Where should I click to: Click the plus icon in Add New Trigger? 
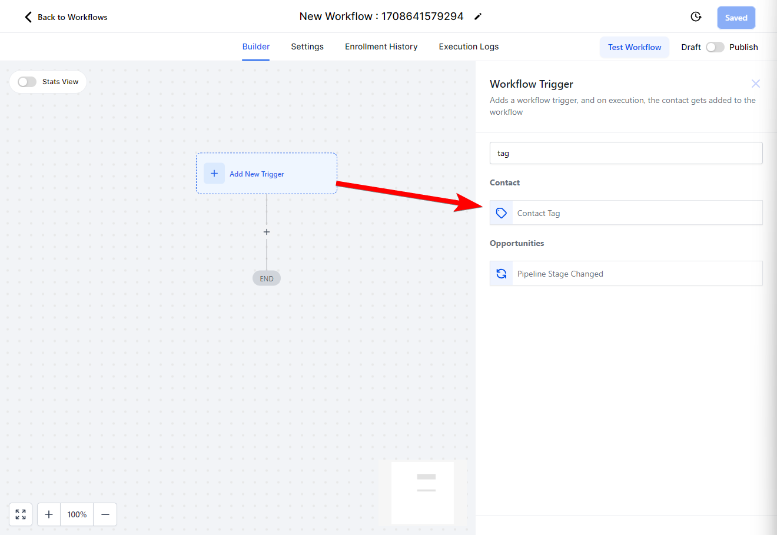pos(214,174)
